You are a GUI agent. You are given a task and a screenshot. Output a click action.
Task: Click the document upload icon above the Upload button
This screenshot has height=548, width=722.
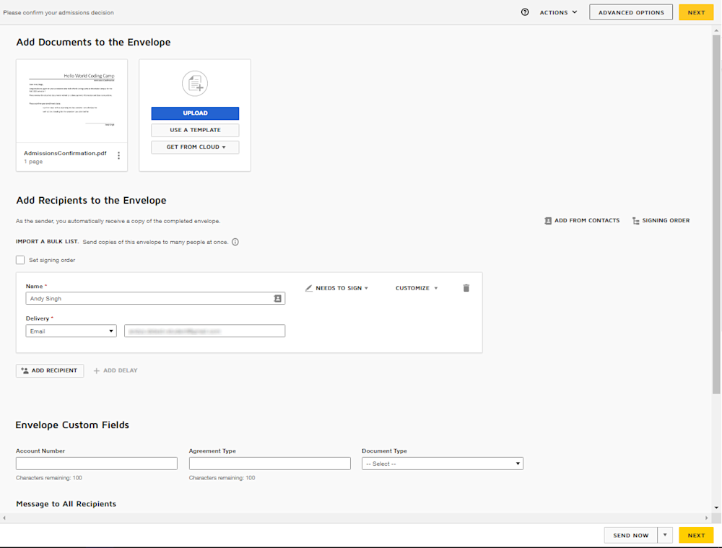coord(195,83)
